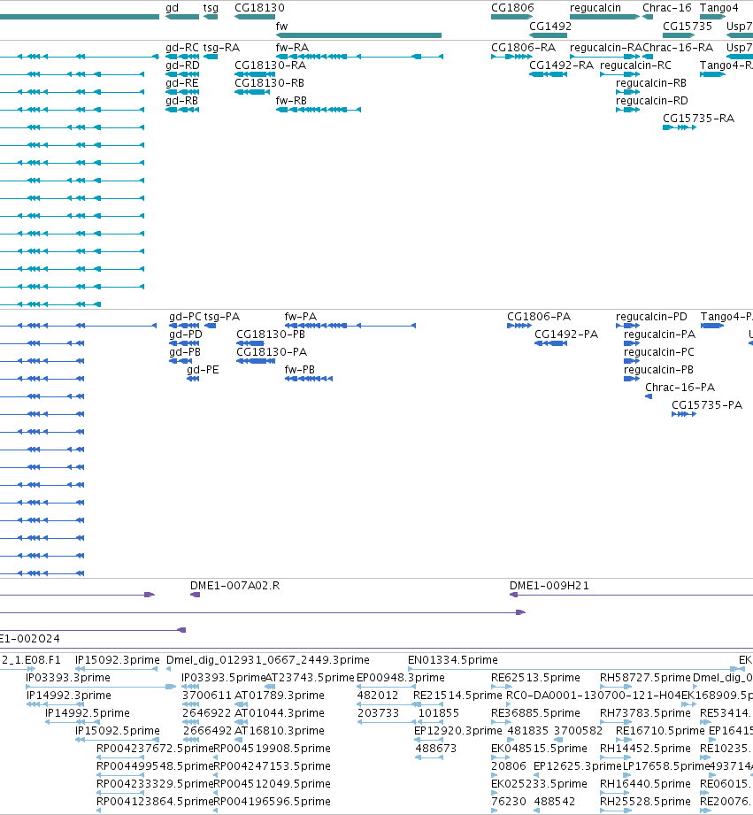Select protein feature CG18130-PB

coord(250,343)
